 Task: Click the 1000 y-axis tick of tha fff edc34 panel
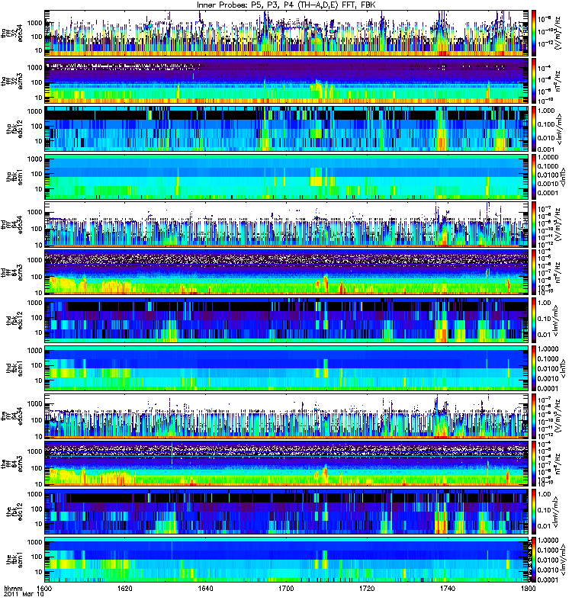(35, 23)
